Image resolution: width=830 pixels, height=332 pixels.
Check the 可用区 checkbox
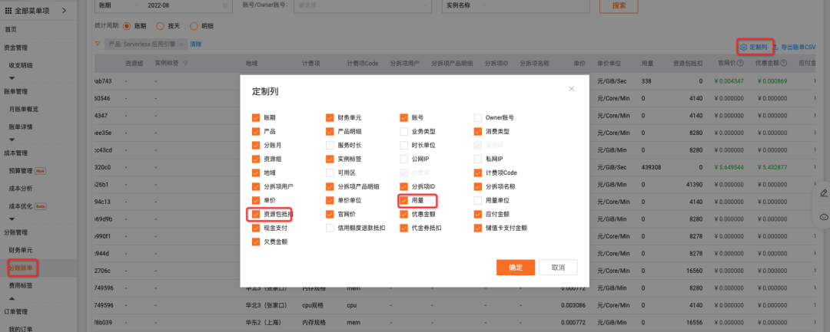coord(330,173)
